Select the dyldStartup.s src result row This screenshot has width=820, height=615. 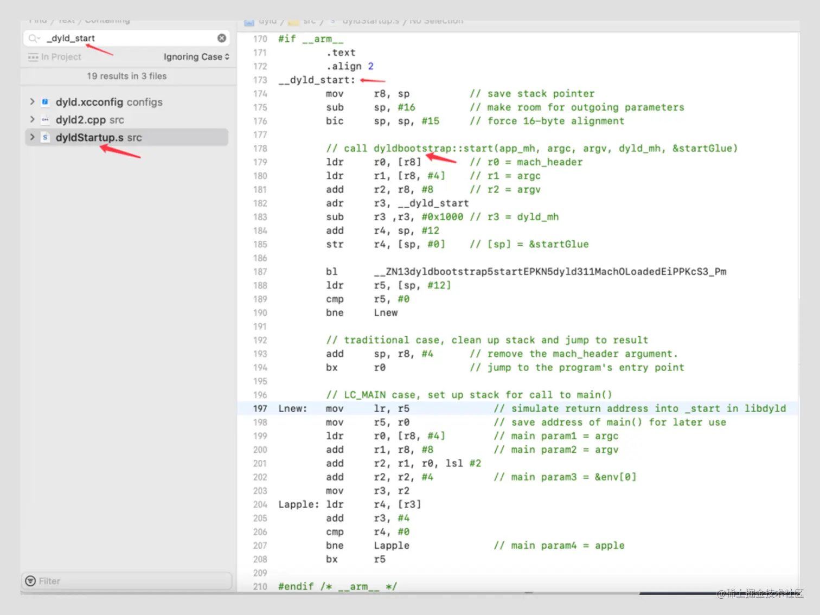point(126,138)
